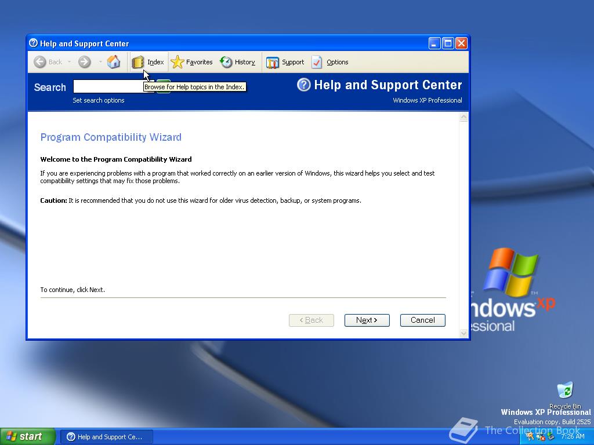Go to Help home page icon
The height and width of the screenshot is (445, 594).
point(113,61)
